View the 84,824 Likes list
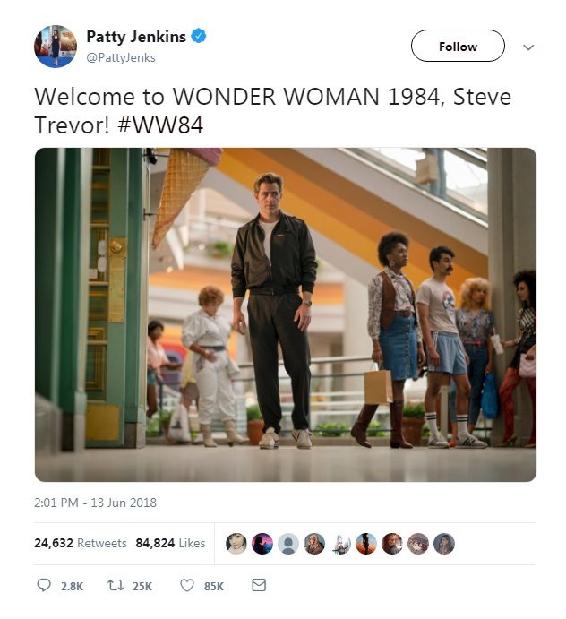 tap(170, 543)
